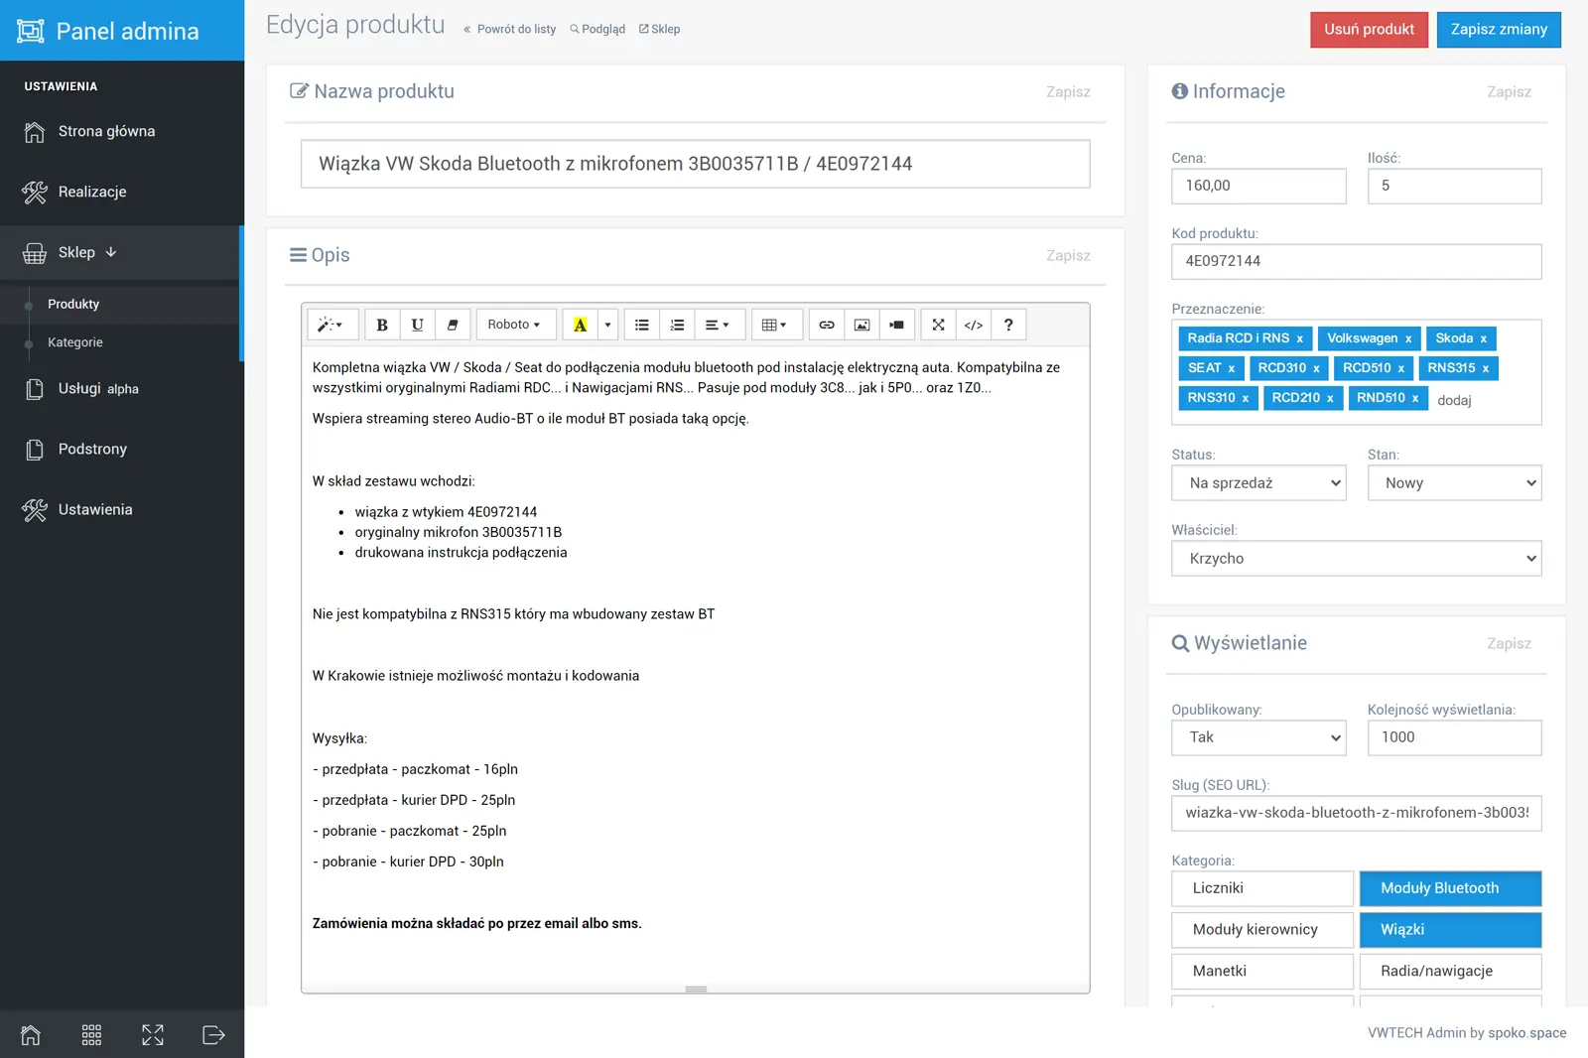Open the Roboto font family dropdown

click(x=514, y=325)
